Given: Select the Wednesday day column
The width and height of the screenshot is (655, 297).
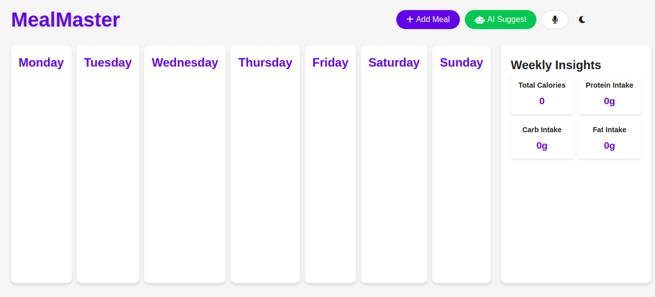Looking at the screenshot, I should (x=185, y=164).
